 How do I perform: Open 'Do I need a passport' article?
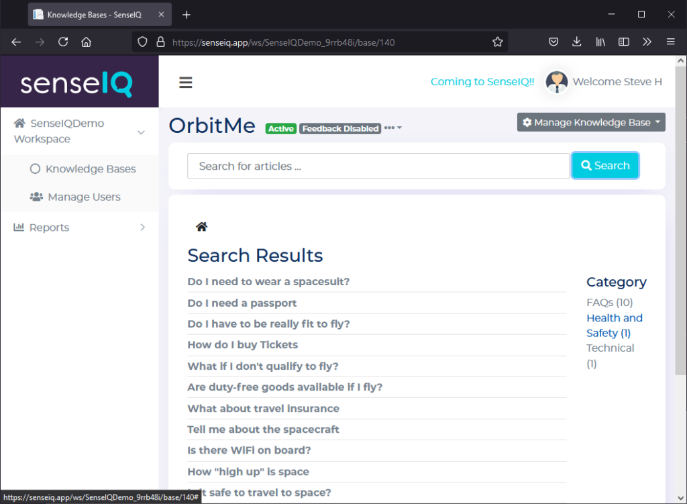[x=242, y=303]
